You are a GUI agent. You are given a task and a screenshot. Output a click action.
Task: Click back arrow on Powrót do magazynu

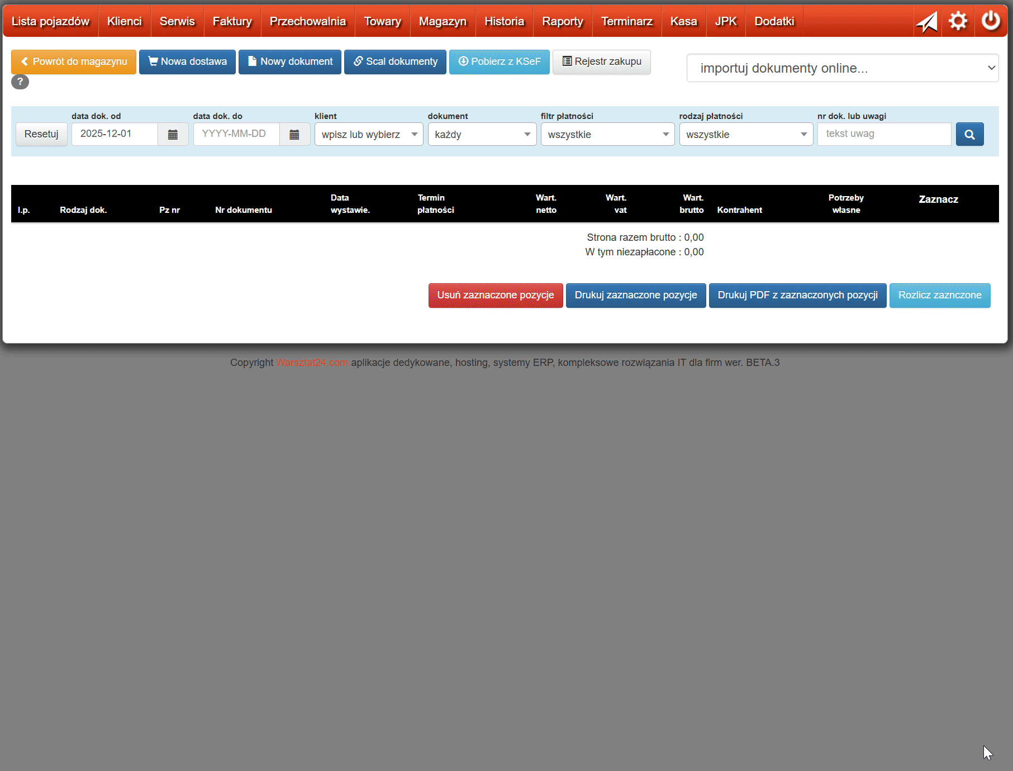24,61
